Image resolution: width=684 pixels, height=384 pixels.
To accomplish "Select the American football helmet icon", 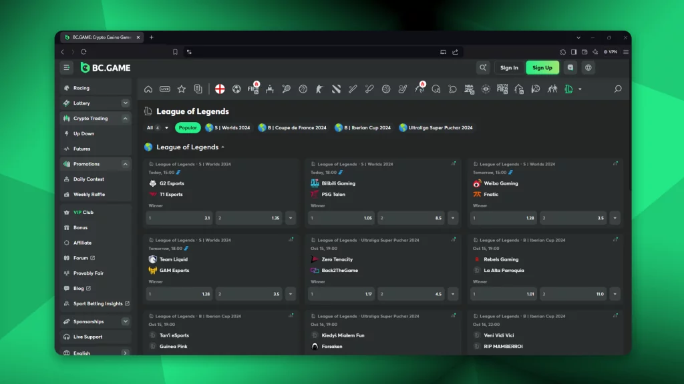I will (436, 89).
